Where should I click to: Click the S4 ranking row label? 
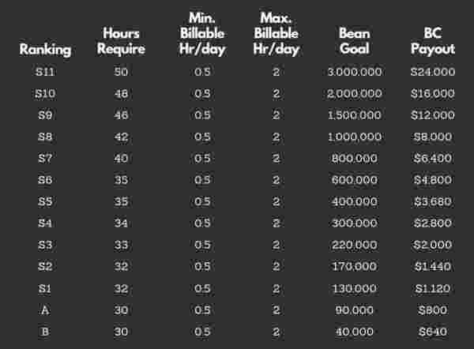pos(46,223)
